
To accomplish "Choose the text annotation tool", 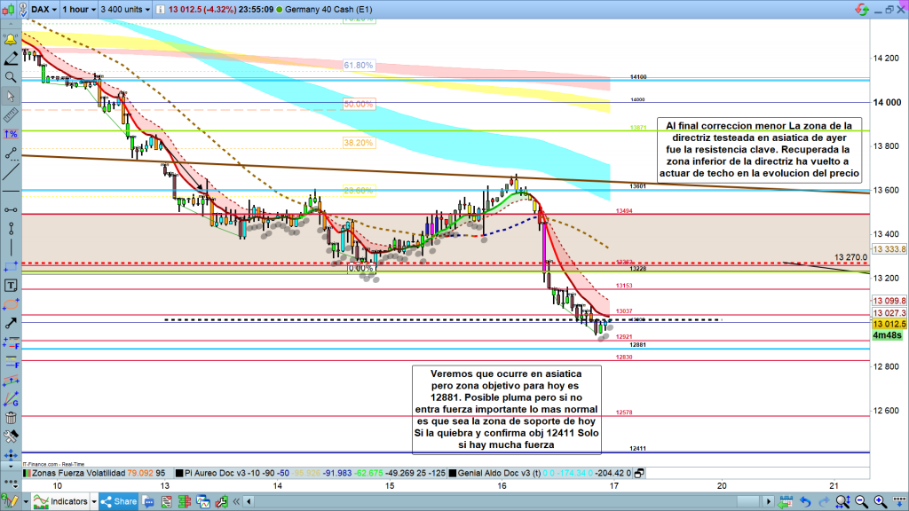I will pyautogui.click(x=11, y=286).
